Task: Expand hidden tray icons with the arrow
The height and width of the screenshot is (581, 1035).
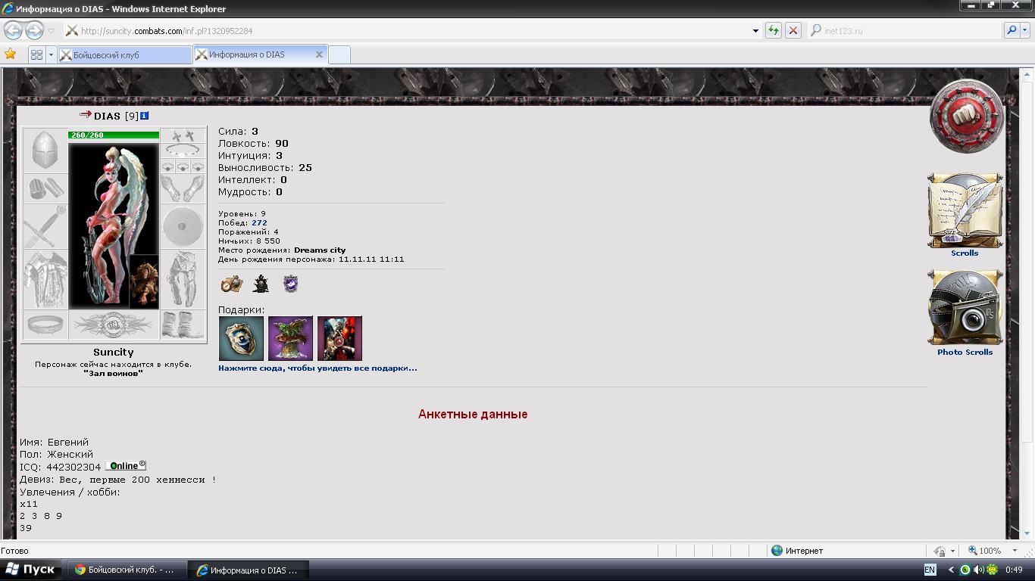Action: (951, 570)
